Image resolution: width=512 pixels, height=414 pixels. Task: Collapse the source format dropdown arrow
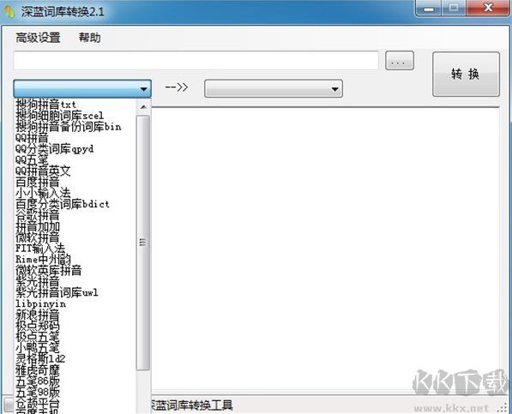[x=143, y=89]
